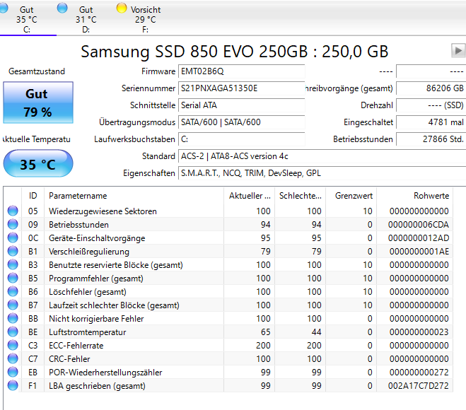Click the Drehzahl value field

click(431, 105)
